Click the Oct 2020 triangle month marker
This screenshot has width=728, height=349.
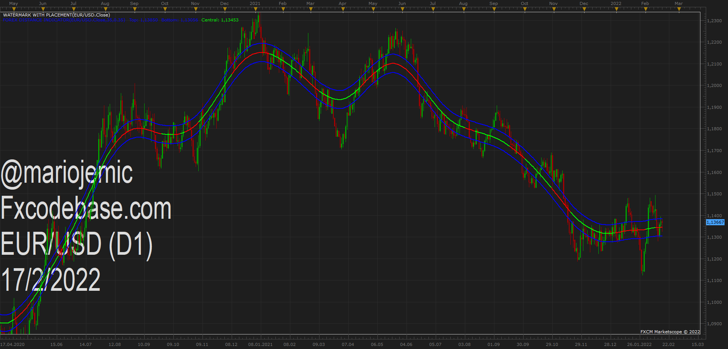[165, 9]
